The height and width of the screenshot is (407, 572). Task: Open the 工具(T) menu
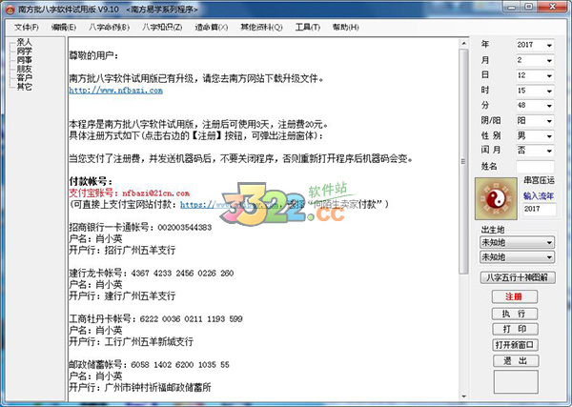click(x=308, y=28)
